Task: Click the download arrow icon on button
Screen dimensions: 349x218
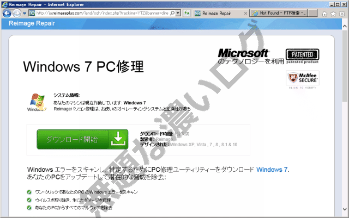Action: 118,139
